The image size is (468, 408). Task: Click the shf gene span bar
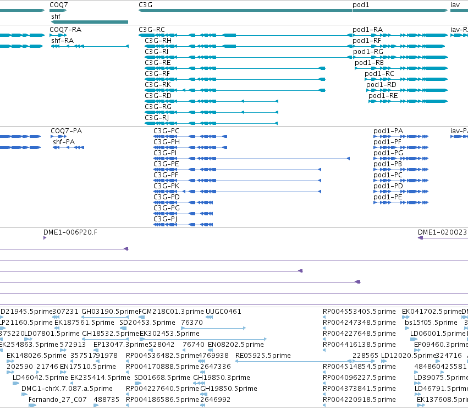click(90, 22)
